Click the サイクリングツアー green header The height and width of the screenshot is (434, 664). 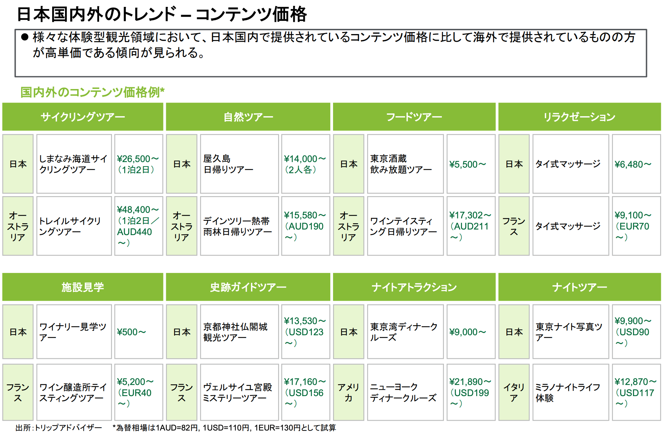point(83,117)
